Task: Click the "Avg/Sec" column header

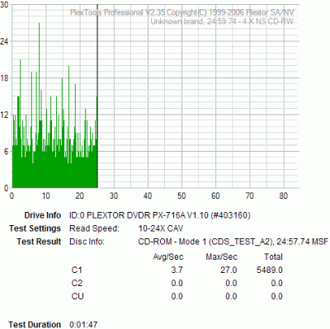Action: 168,256
